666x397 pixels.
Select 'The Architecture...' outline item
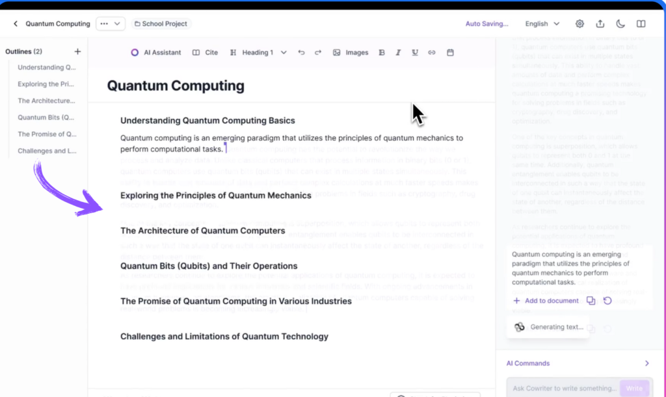point(46,101)
